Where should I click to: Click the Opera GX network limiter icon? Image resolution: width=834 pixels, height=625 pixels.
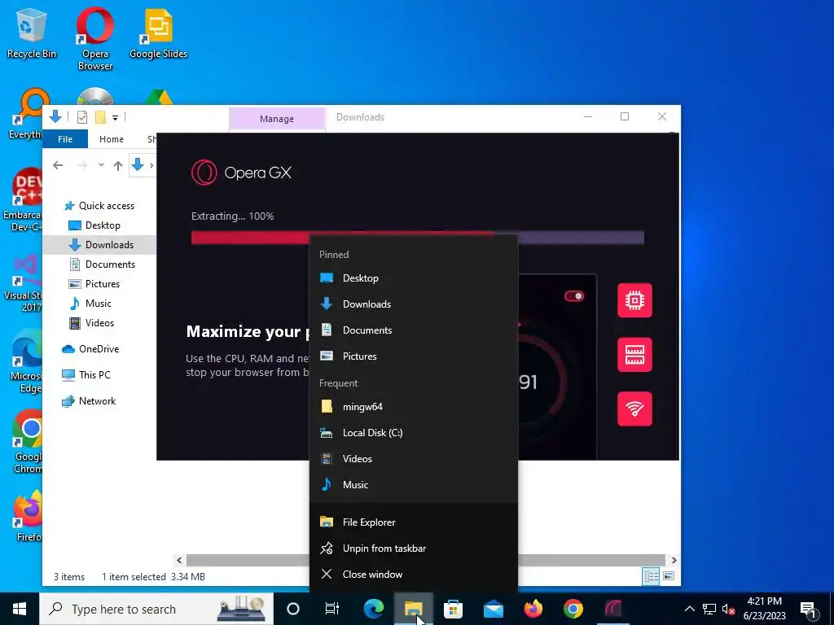coord(634,409)
